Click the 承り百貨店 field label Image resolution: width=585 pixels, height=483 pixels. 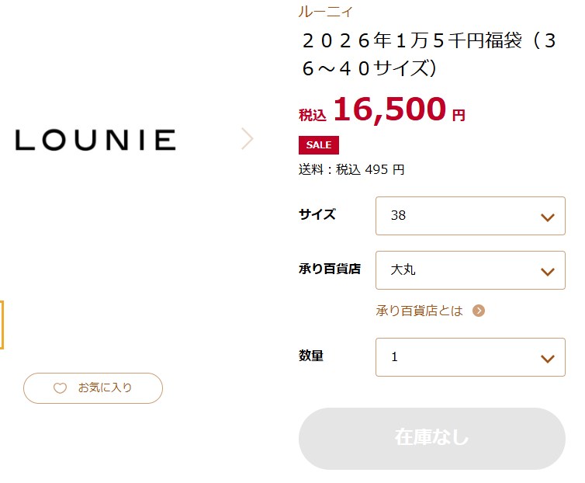point(330,269)
